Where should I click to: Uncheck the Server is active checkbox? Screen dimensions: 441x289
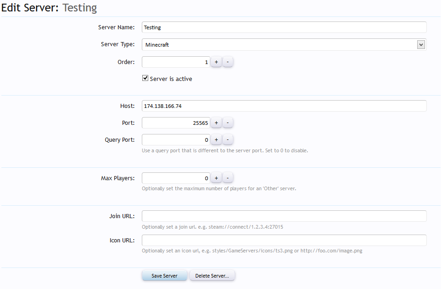pos(145,79)
